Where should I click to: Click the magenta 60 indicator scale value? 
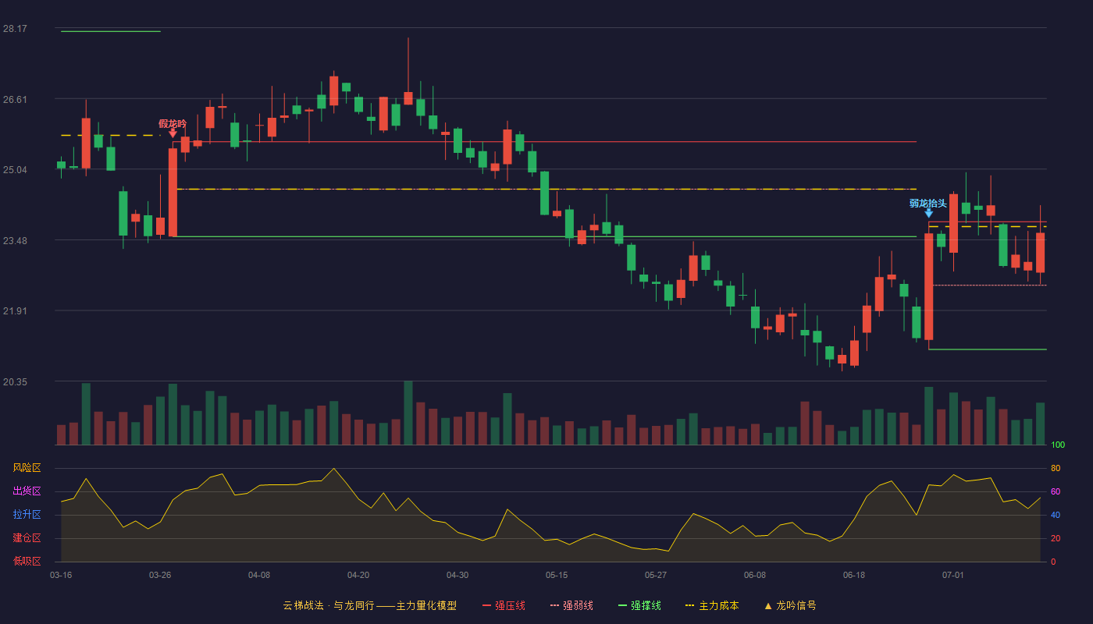click(x=1056, y=491)
